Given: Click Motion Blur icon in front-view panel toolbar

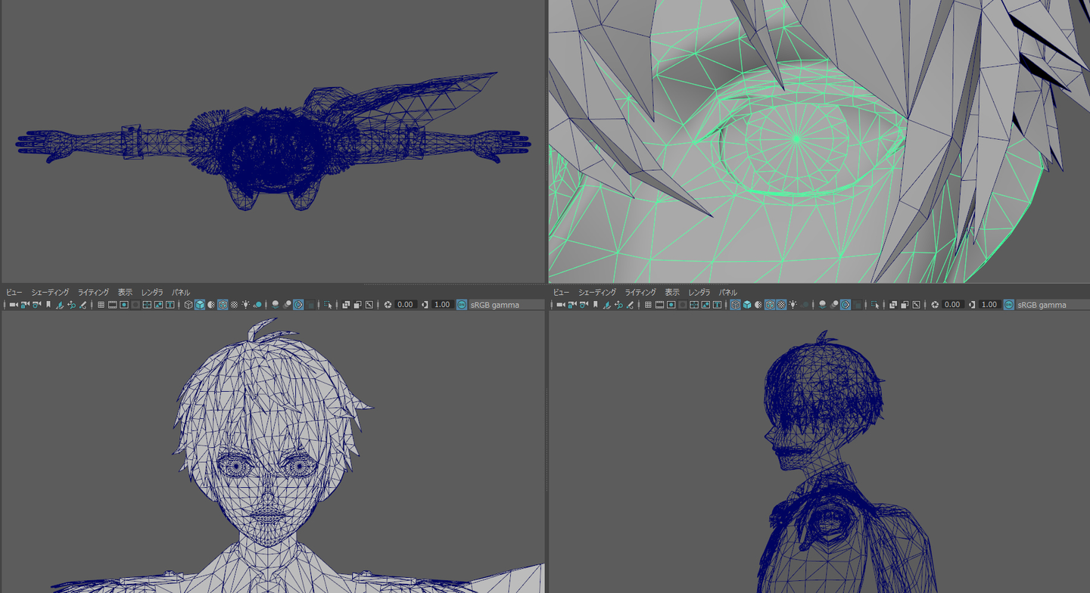Looking at the screenshot, I should point(287,305).
